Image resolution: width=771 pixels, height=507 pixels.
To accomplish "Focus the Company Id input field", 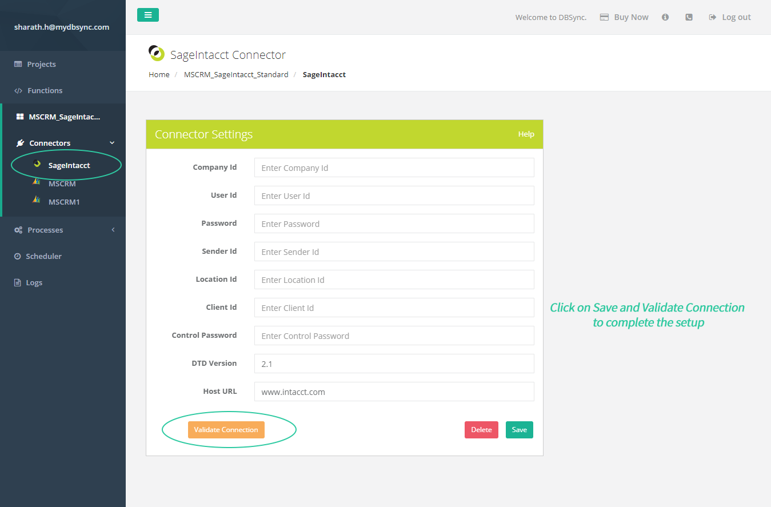I will (x=394, y=168).
